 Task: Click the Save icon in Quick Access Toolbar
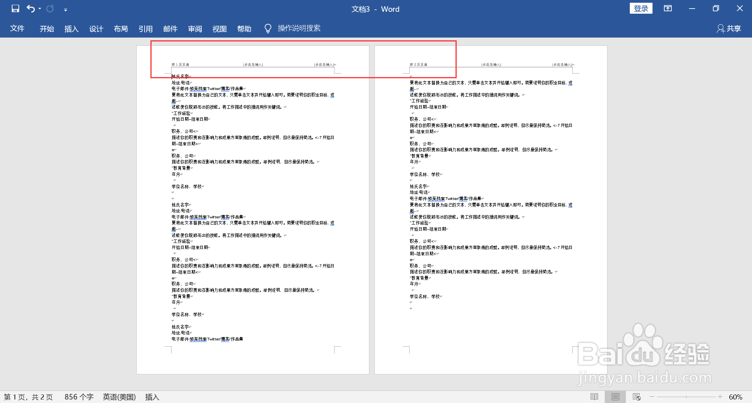point(15,8)
